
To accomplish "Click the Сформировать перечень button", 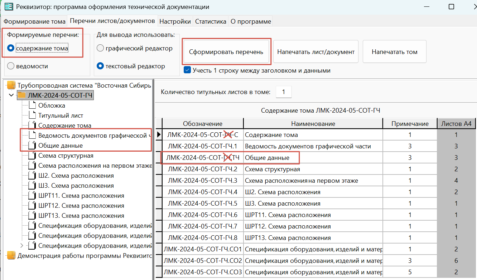I will tap(226, 51).
